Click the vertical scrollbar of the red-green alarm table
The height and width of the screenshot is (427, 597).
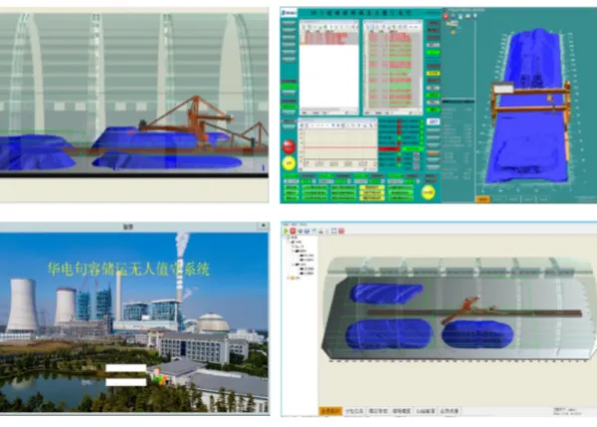point(420,71)
